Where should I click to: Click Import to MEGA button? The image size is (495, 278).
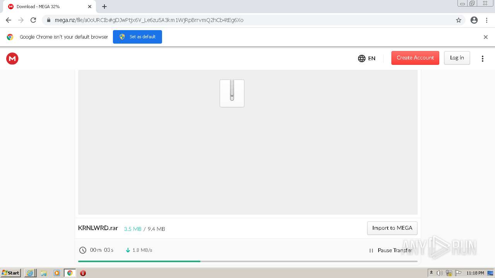(392, 228)
